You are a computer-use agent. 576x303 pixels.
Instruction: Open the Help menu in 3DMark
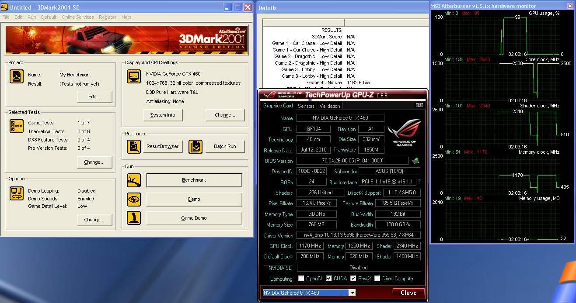click(x=126, y=17)
